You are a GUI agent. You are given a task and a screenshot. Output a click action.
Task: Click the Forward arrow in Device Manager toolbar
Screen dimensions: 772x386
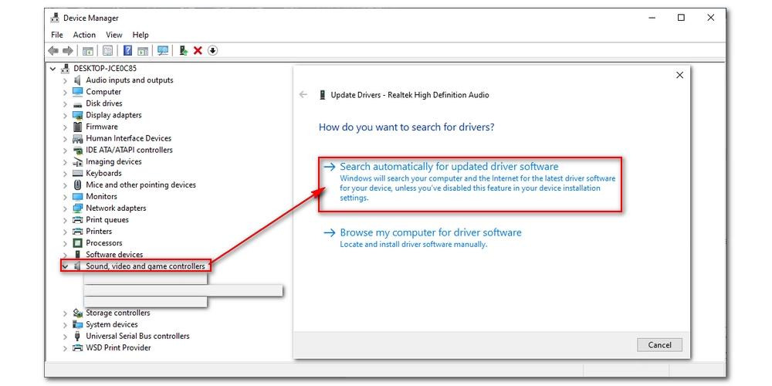point(68,51)
